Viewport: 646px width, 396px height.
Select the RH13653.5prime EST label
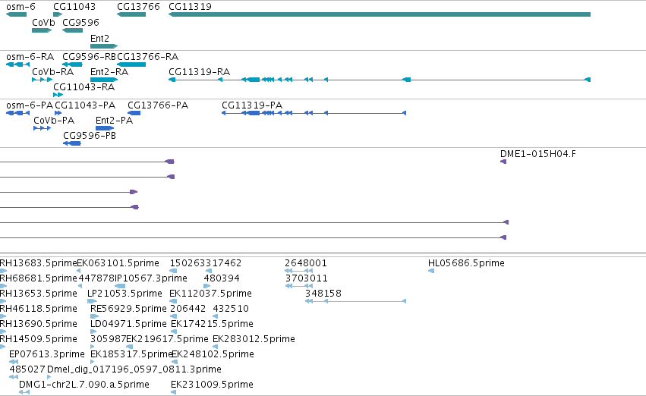[39, 294]
